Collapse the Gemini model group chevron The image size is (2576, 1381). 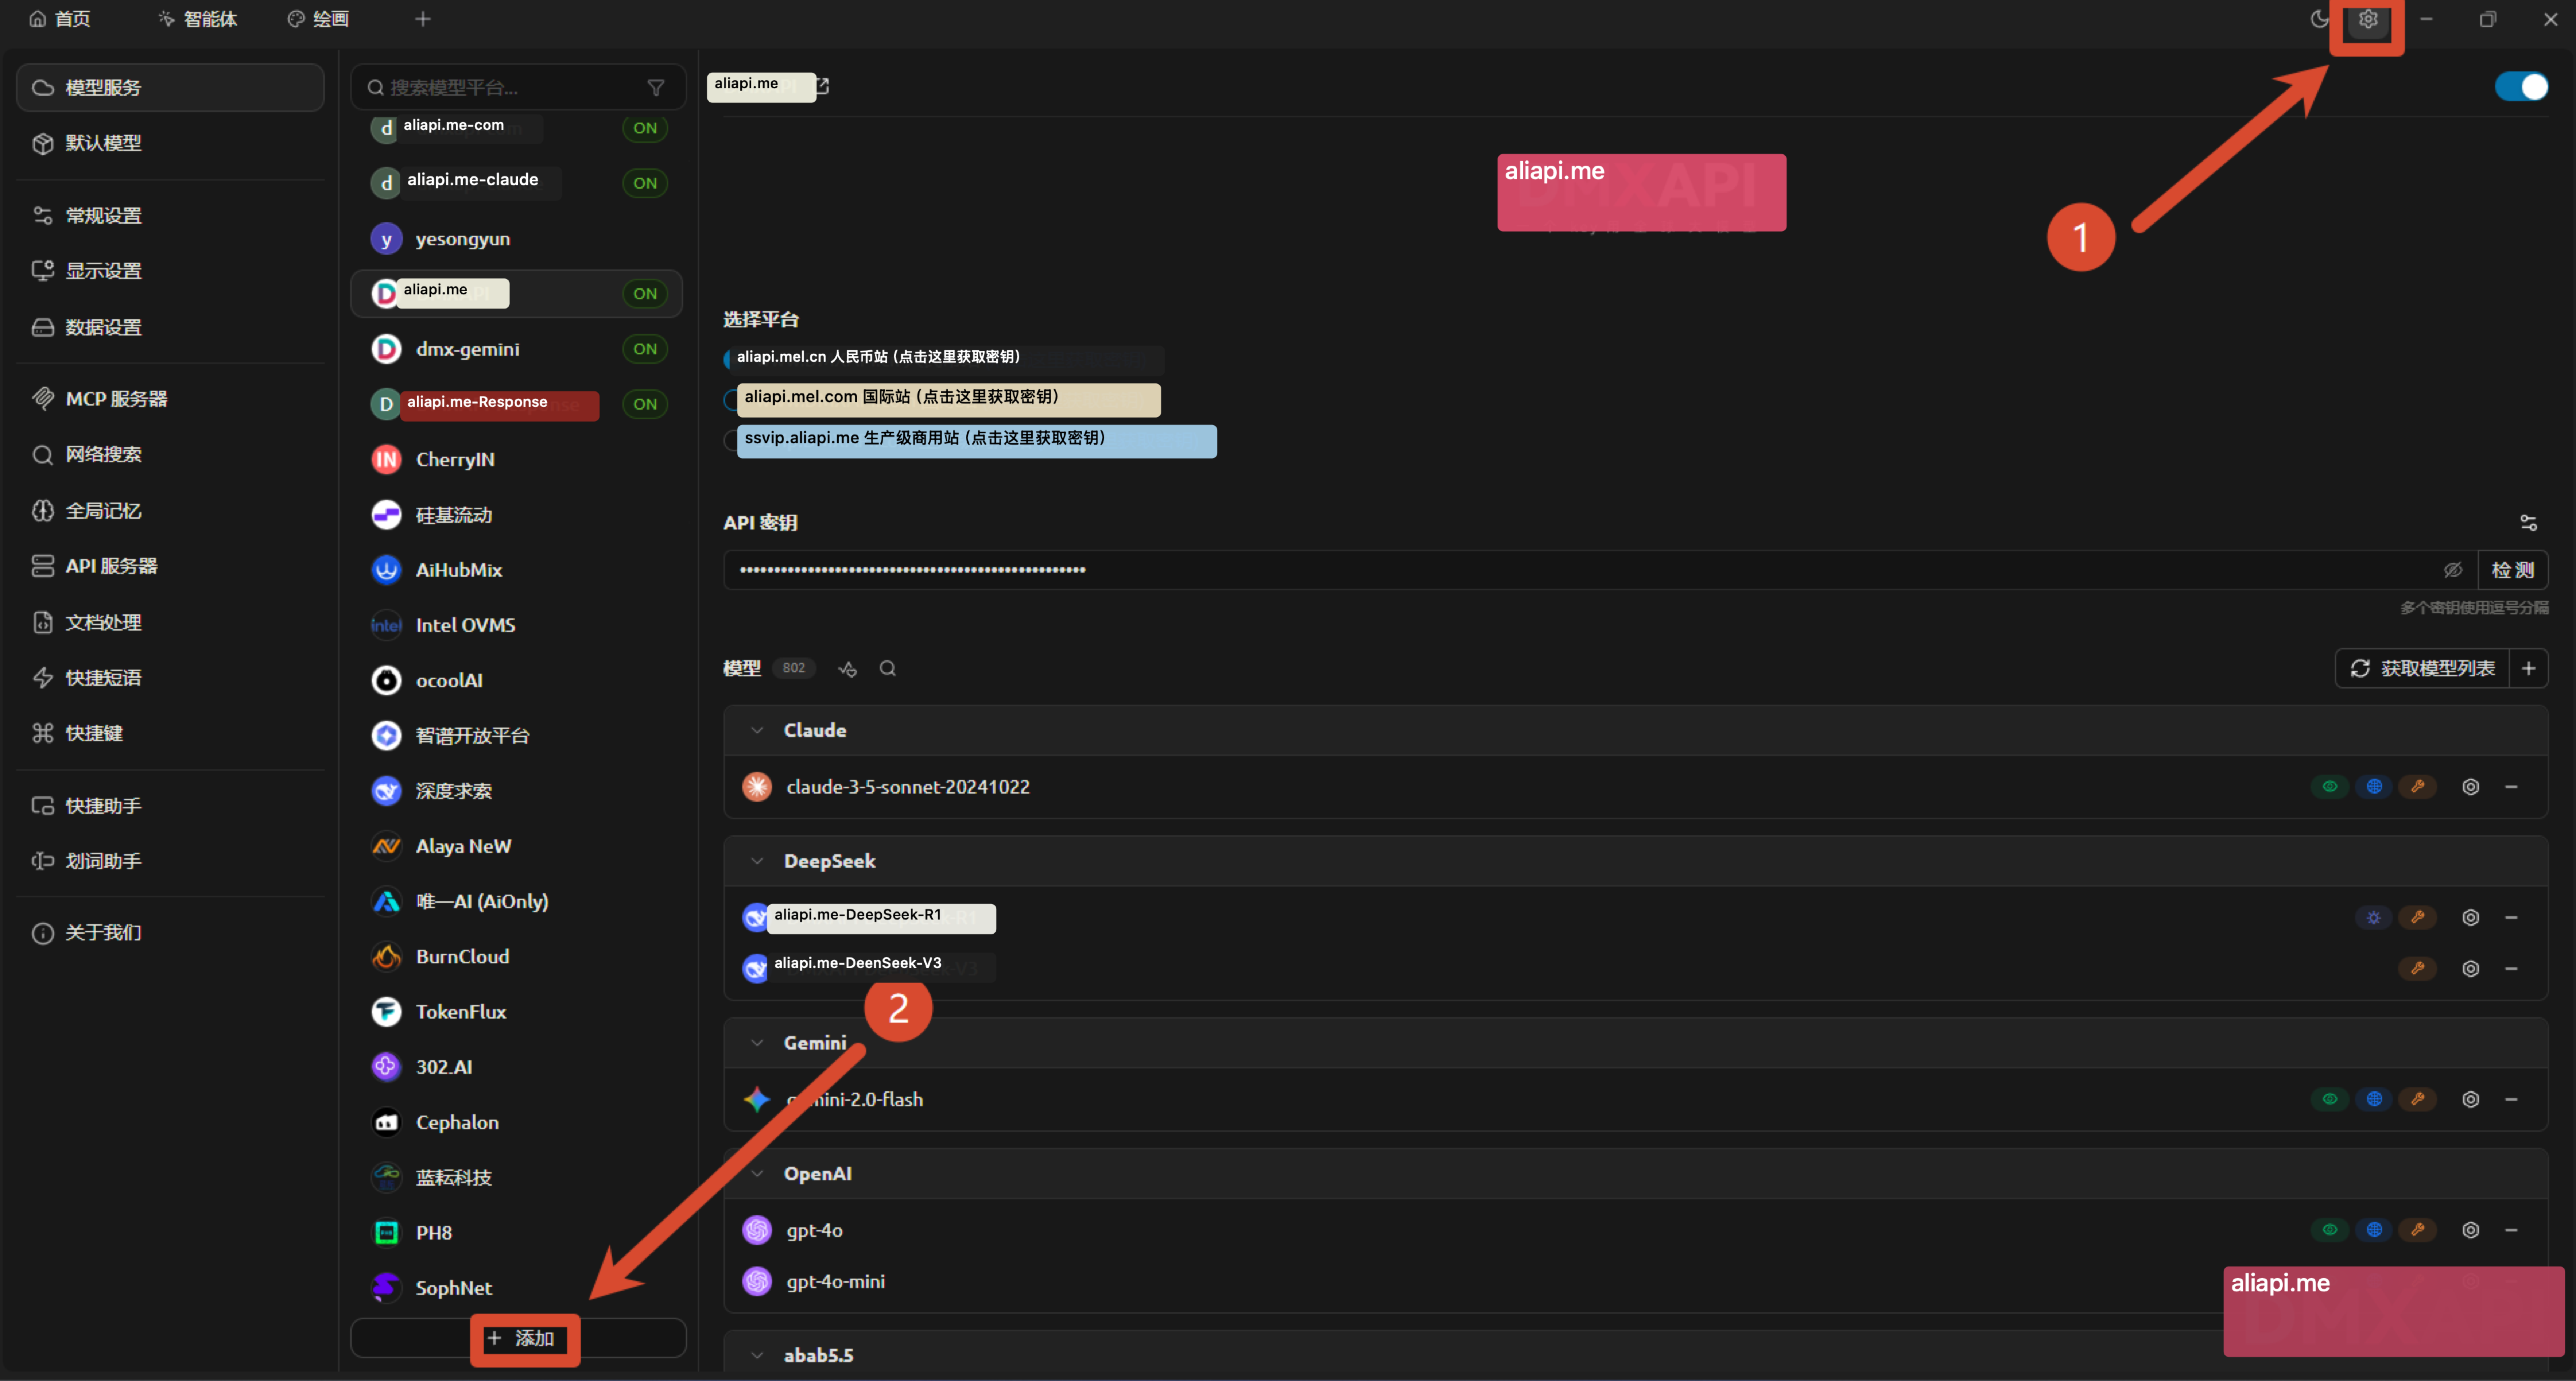[757, 1043]
